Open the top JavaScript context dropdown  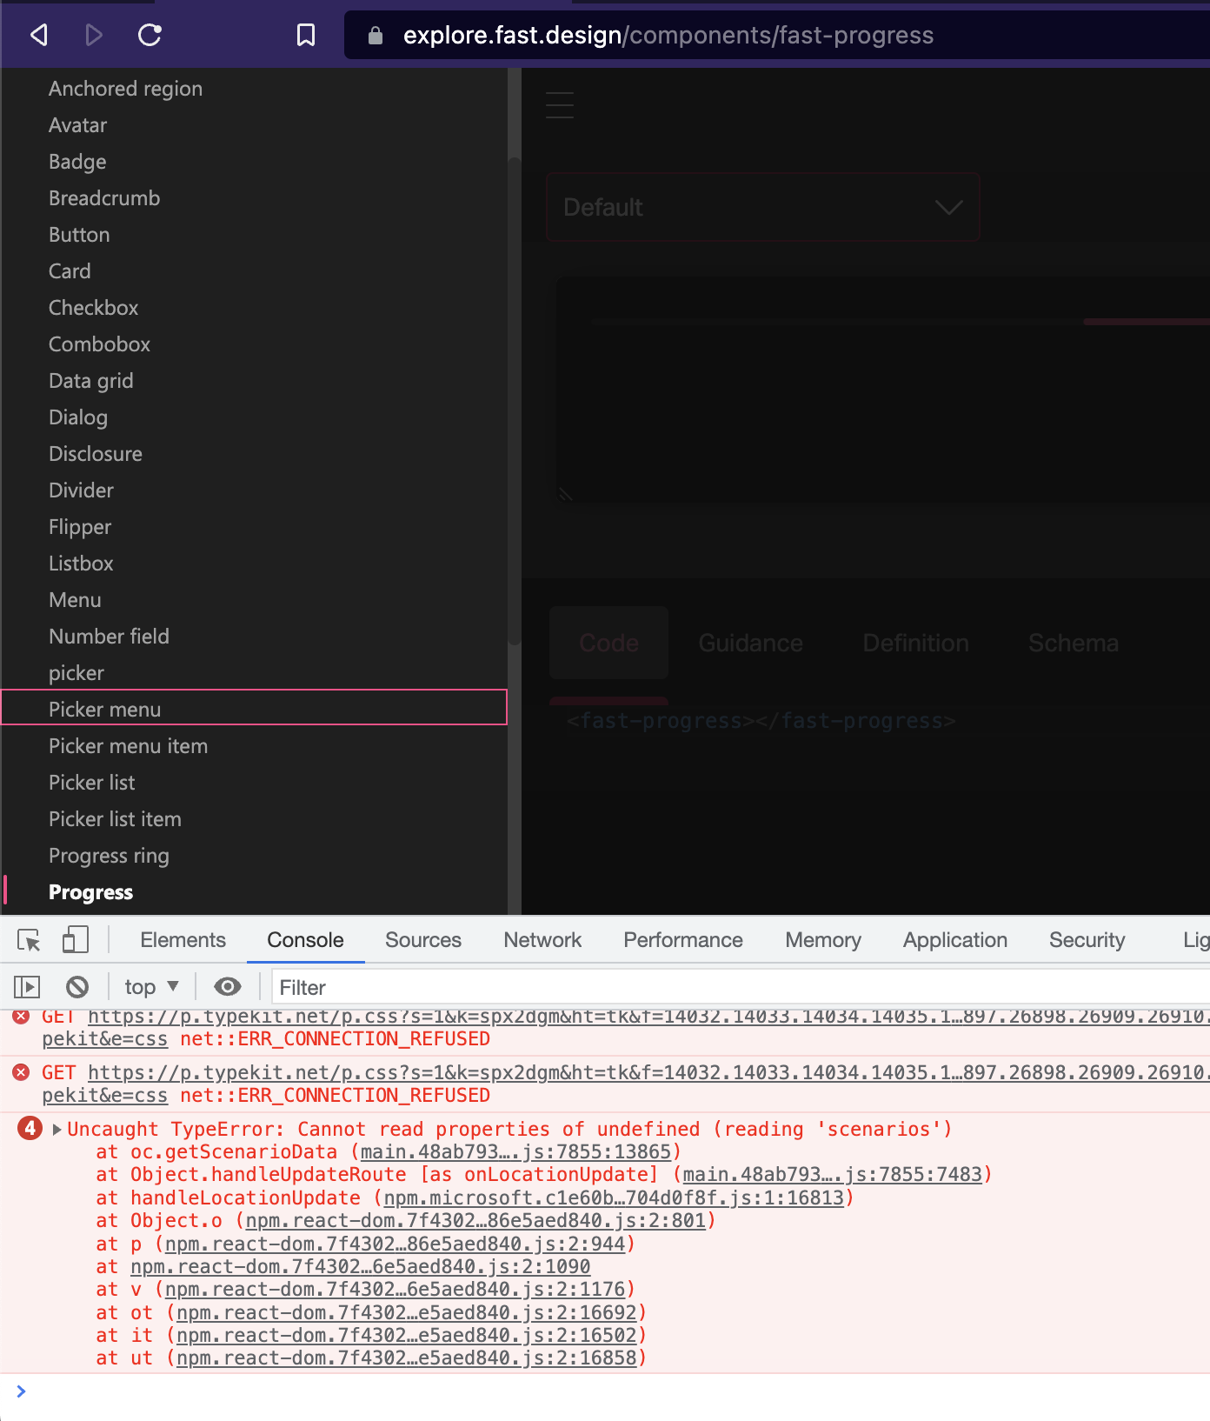[x=151, y=987]
